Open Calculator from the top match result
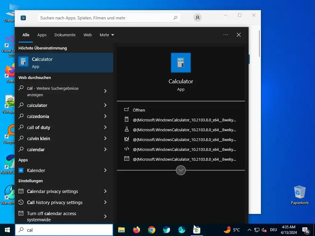315x236 pixels. coord(64,63)
